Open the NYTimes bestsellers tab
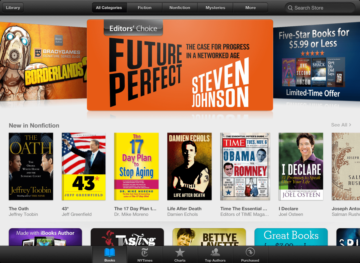This screenshot has height=263, width=360. [x=145, y=255]
